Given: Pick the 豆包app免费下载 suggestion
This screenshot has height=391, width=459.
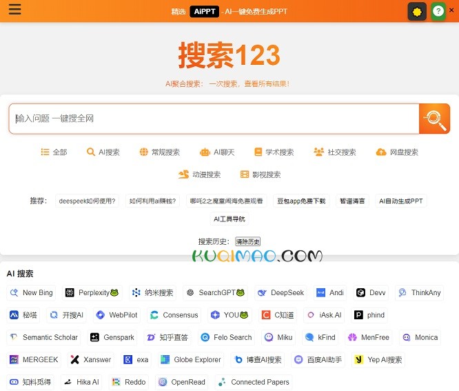Looking at the screenshot, I should click(x=301, y=201).
